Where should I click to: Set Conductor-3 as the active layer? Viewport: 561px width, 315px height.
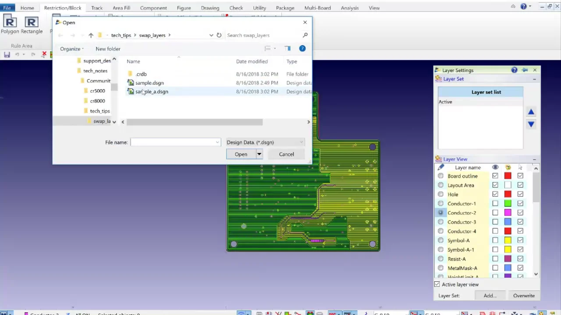point(440,222)
